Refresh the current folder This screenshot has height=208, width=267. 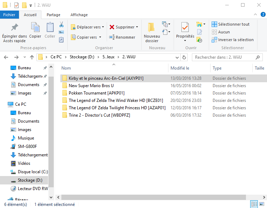pyautogui.click(x=184, y=58)
